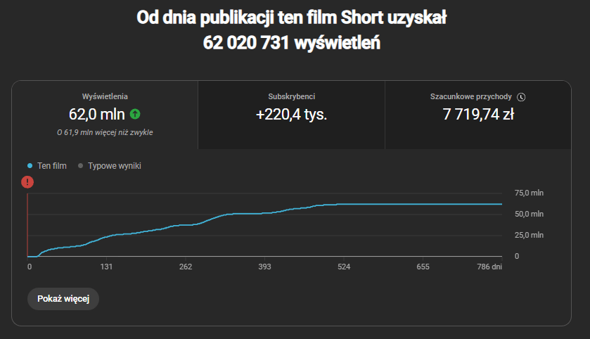
Task: Click the +220,4 tys. subscribers value
Action: point(292,114)
